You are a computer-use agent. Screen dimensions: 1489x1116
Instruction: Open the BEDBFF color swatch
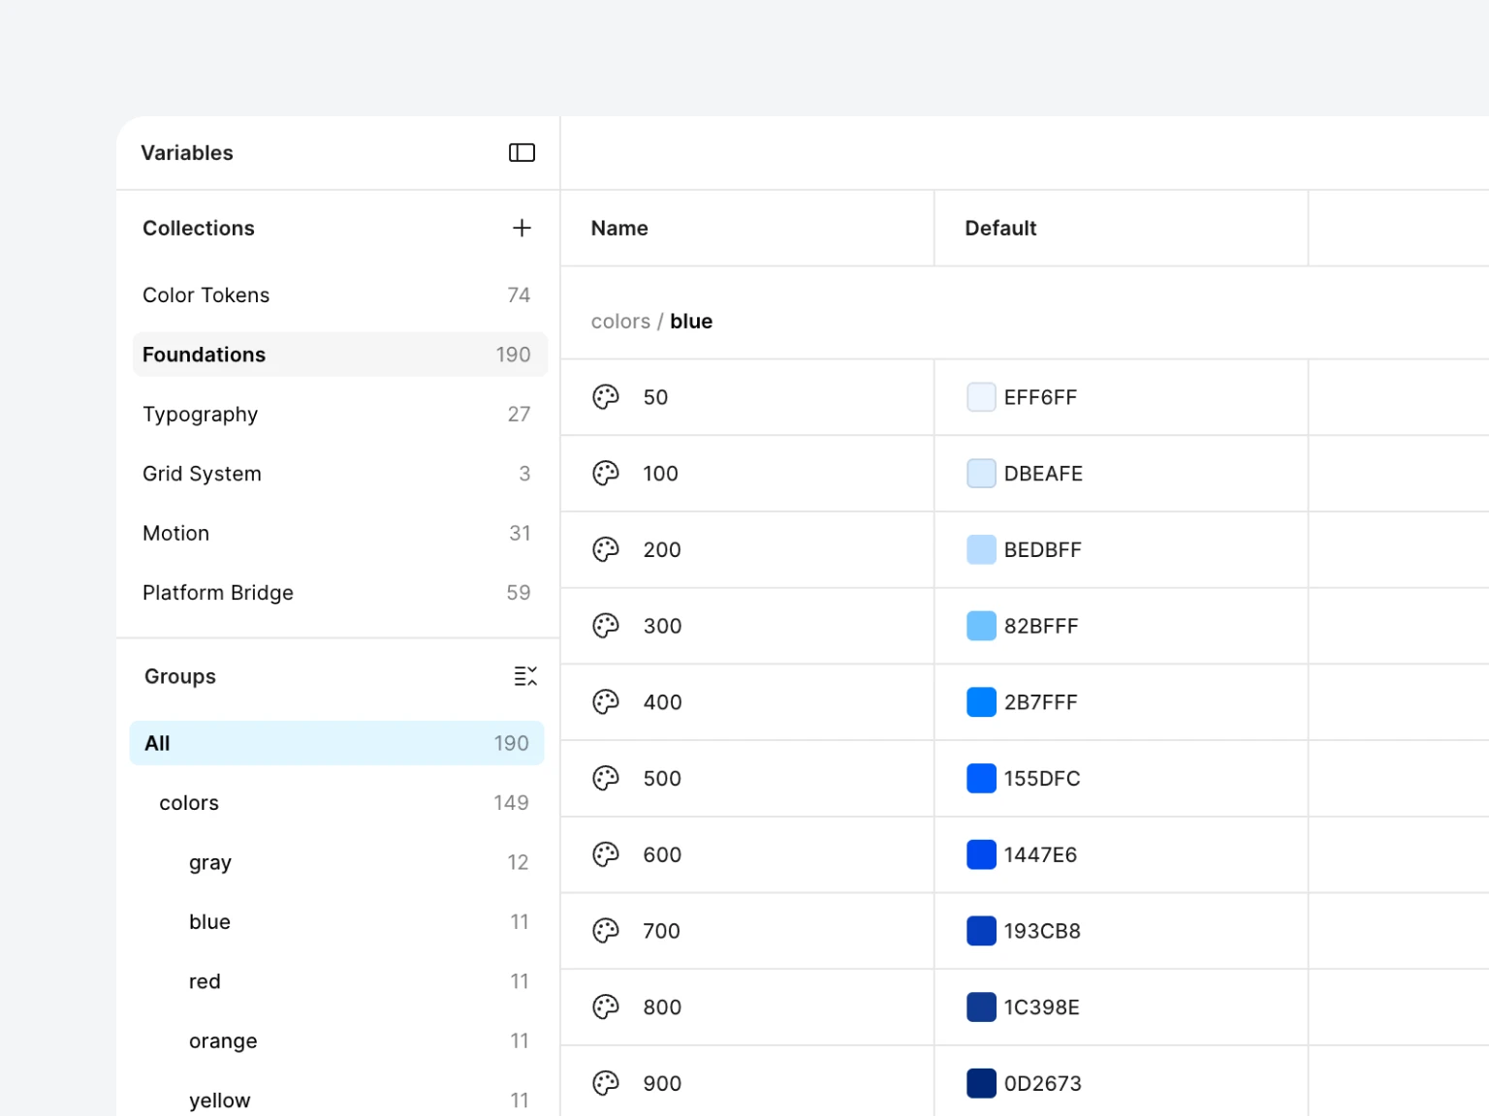pyautogui.click(x=981, y=549)
